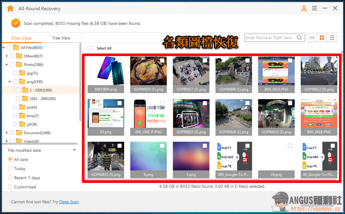Screen dimensions: 345x214
Task: Open the hamburger menu in title bar
Action: tap(314, 8)
